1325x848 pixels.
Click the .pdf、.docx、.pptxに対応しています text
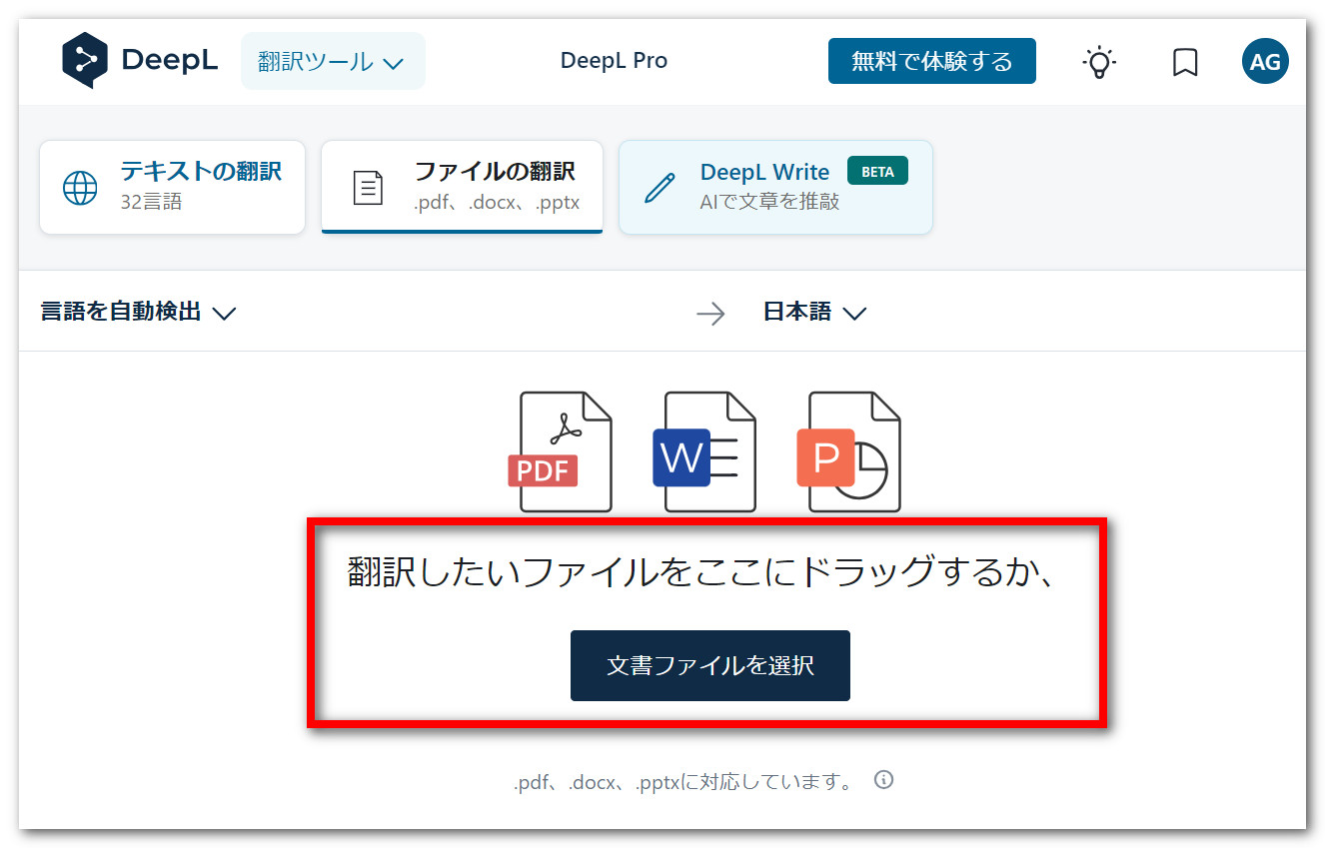coord(684,782)
